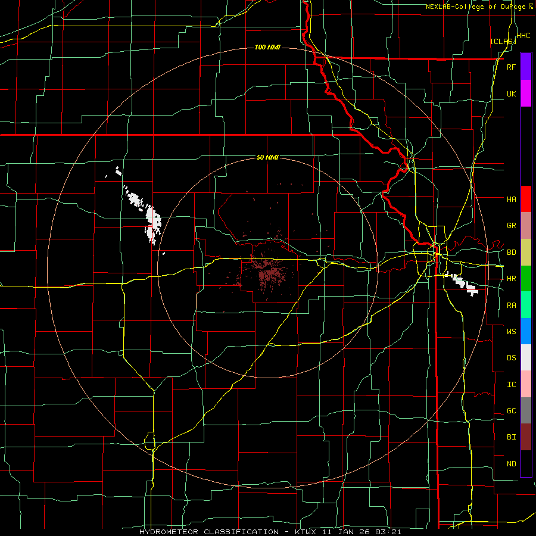536x536 pixels.
Task: Click the gray GC color swatch
Action: [x=526, y=410]
